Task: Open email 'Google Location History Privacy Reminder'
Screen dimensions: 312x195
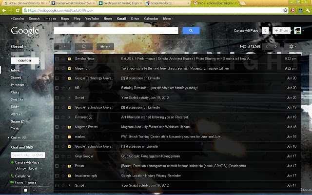Action: coord(151,175)
